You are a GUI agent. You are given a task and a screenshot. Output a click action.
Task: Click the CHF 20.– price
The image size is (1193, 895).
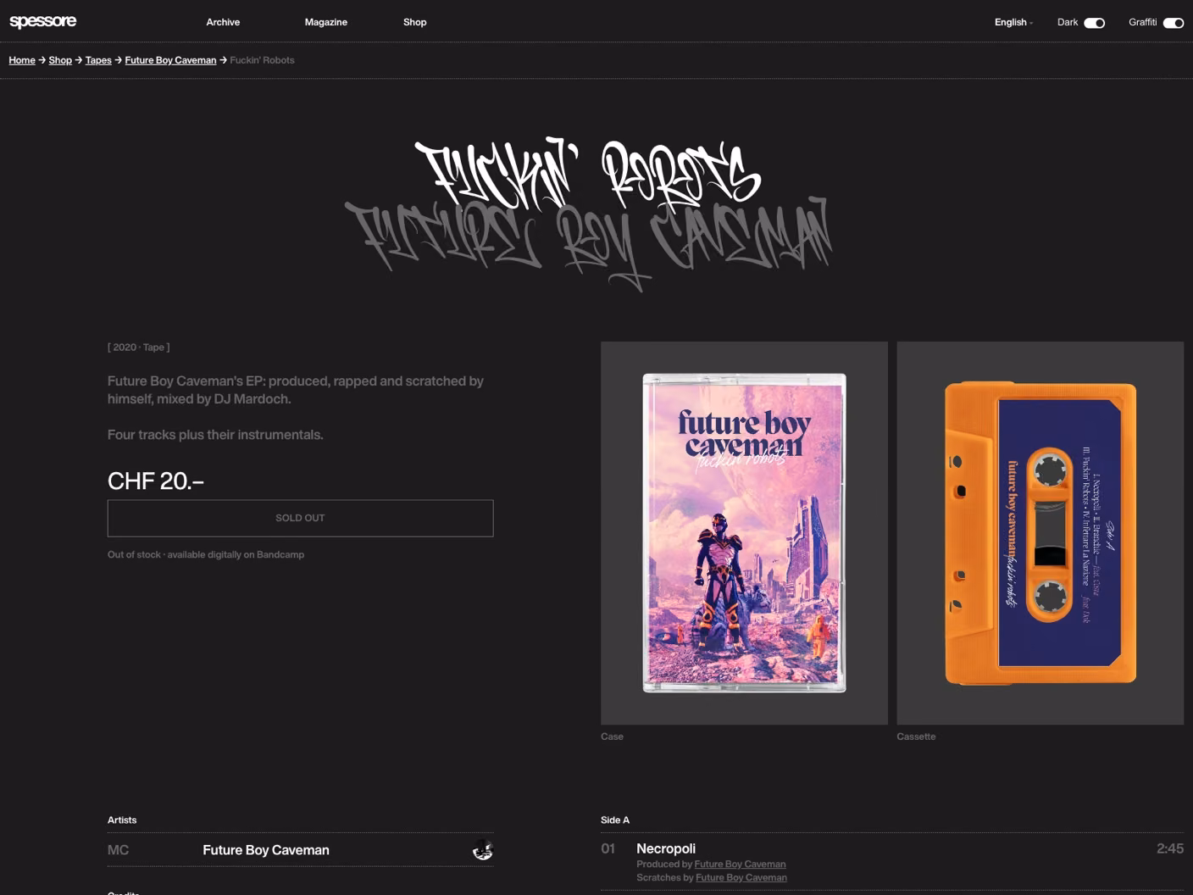click(x=156, y=481)
